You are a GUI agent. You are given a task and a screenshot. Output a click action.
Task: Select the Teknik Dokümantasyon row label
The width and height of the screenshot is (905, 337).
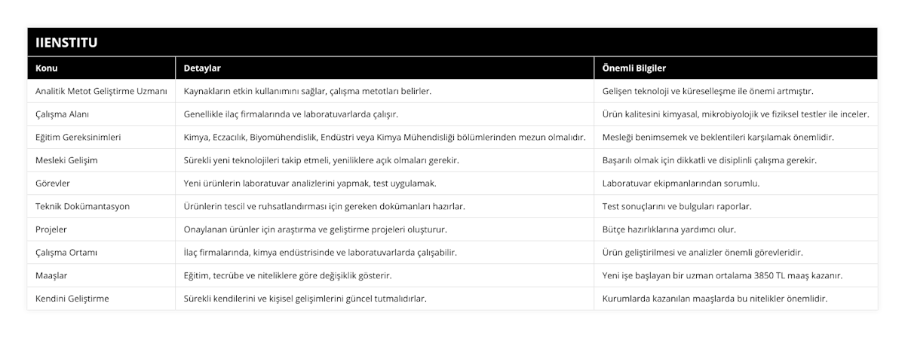pyautogui.click(x=82, y=206)
